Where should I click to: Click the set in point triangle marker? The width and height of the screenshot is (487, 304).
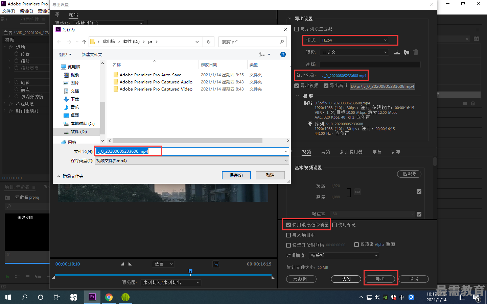[x=122, y=264]
